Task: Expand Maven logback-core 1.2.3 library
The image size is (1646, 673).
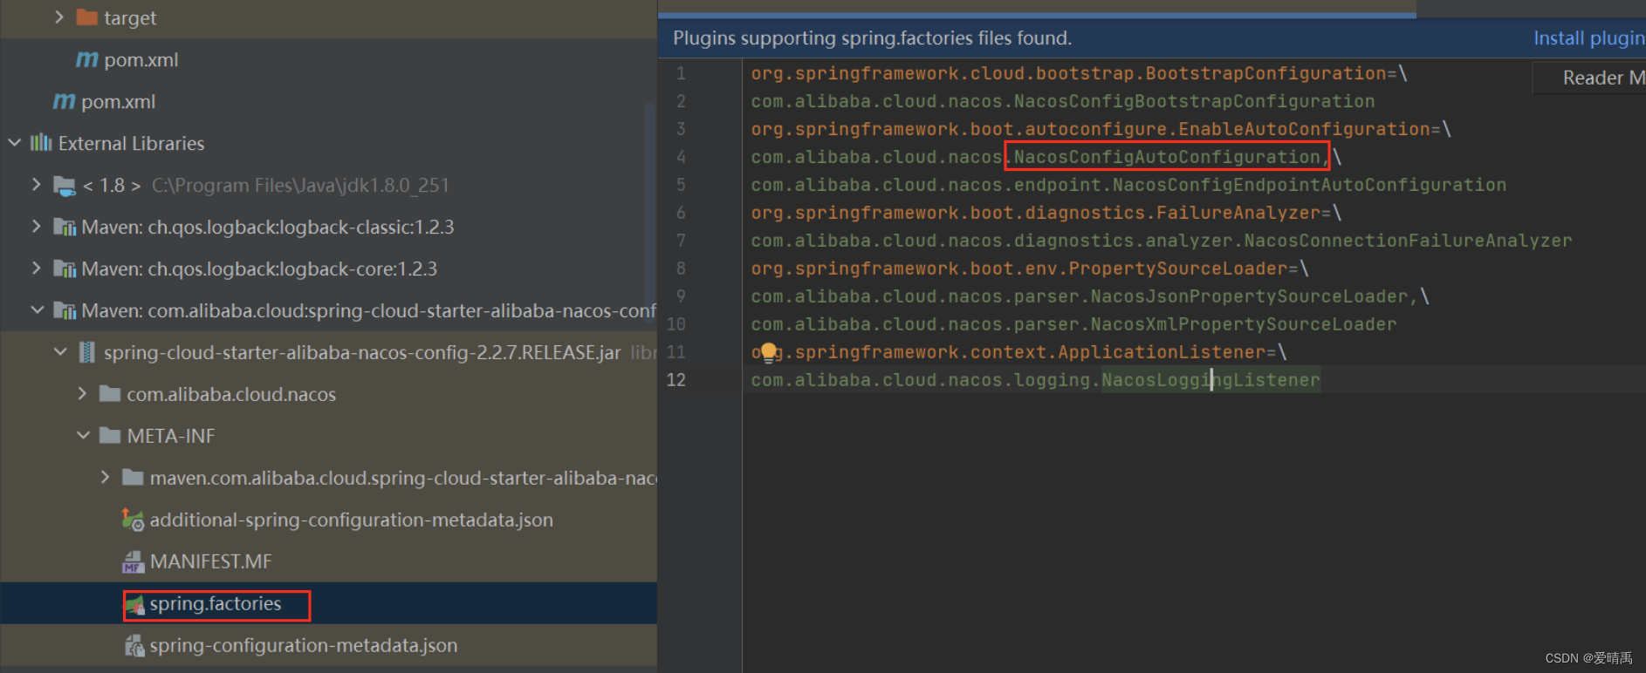Action: point(36,268)
